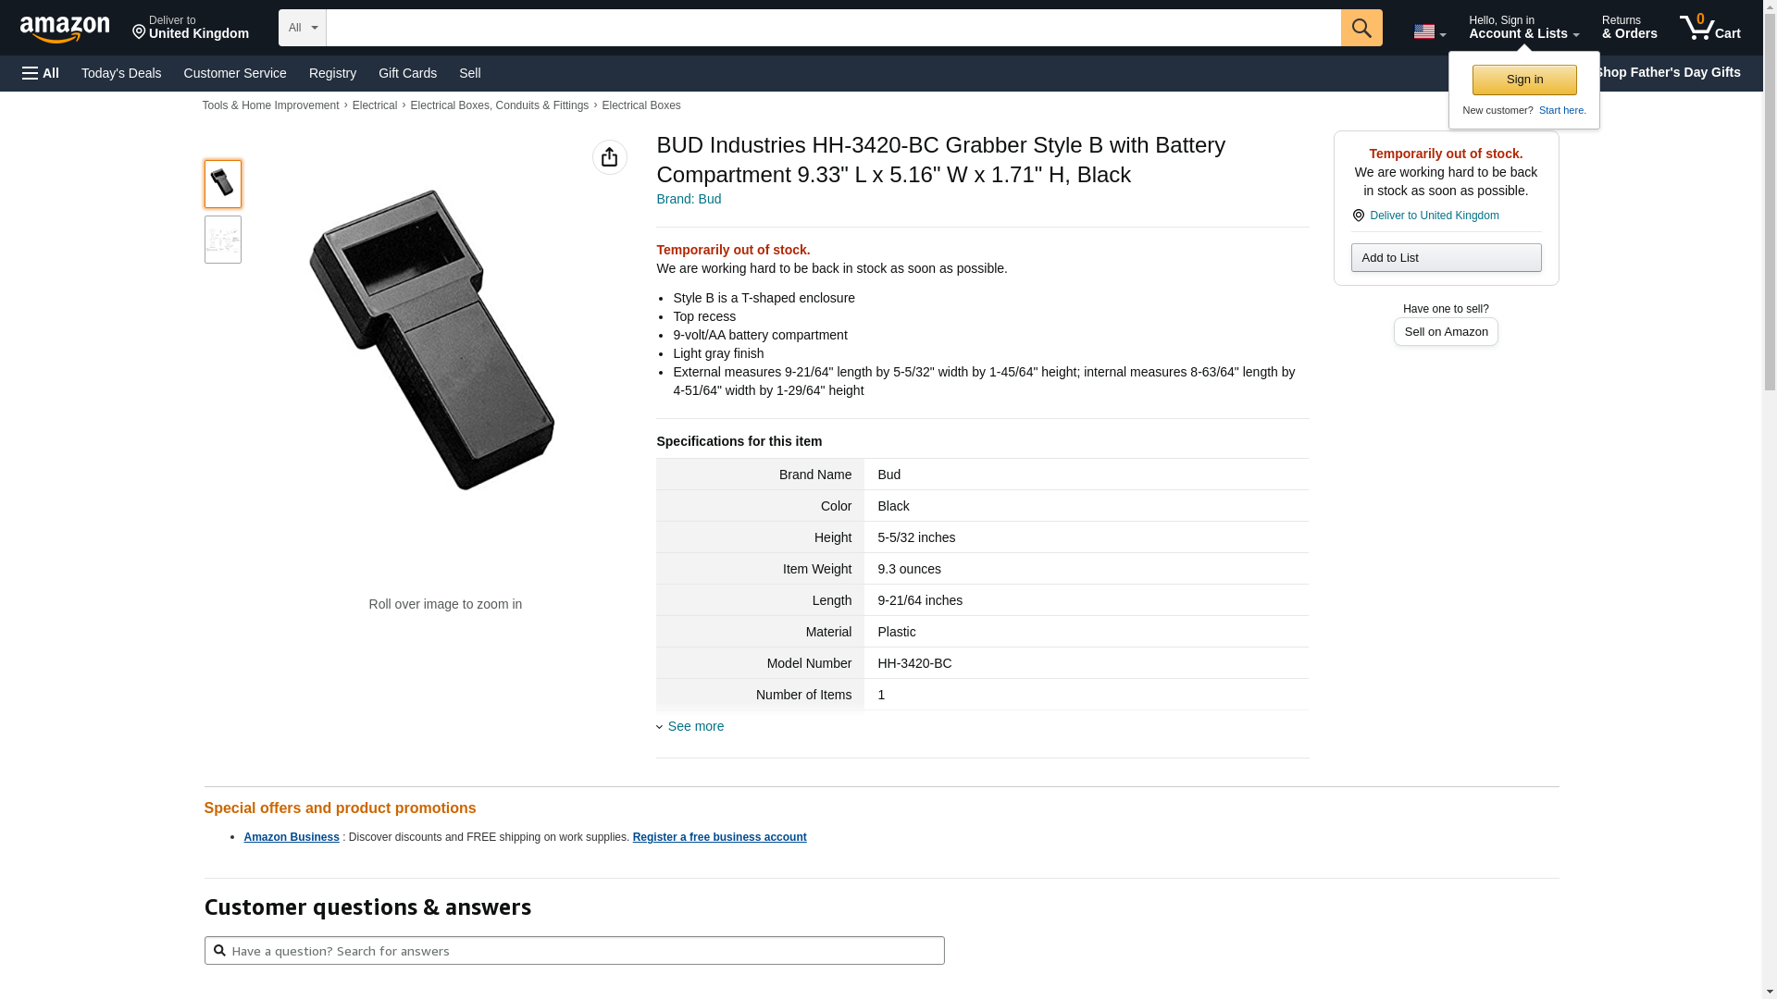The image size is (1777, 999).
Task: Click the US flag language selector
Action: pyautogui.click(x=1429, y=31)
